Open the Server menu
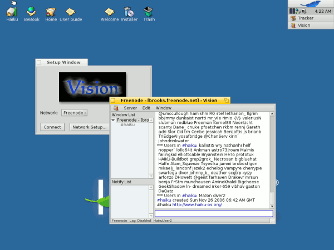The width and height of the screenshot is (334, 250). point(130,108)
